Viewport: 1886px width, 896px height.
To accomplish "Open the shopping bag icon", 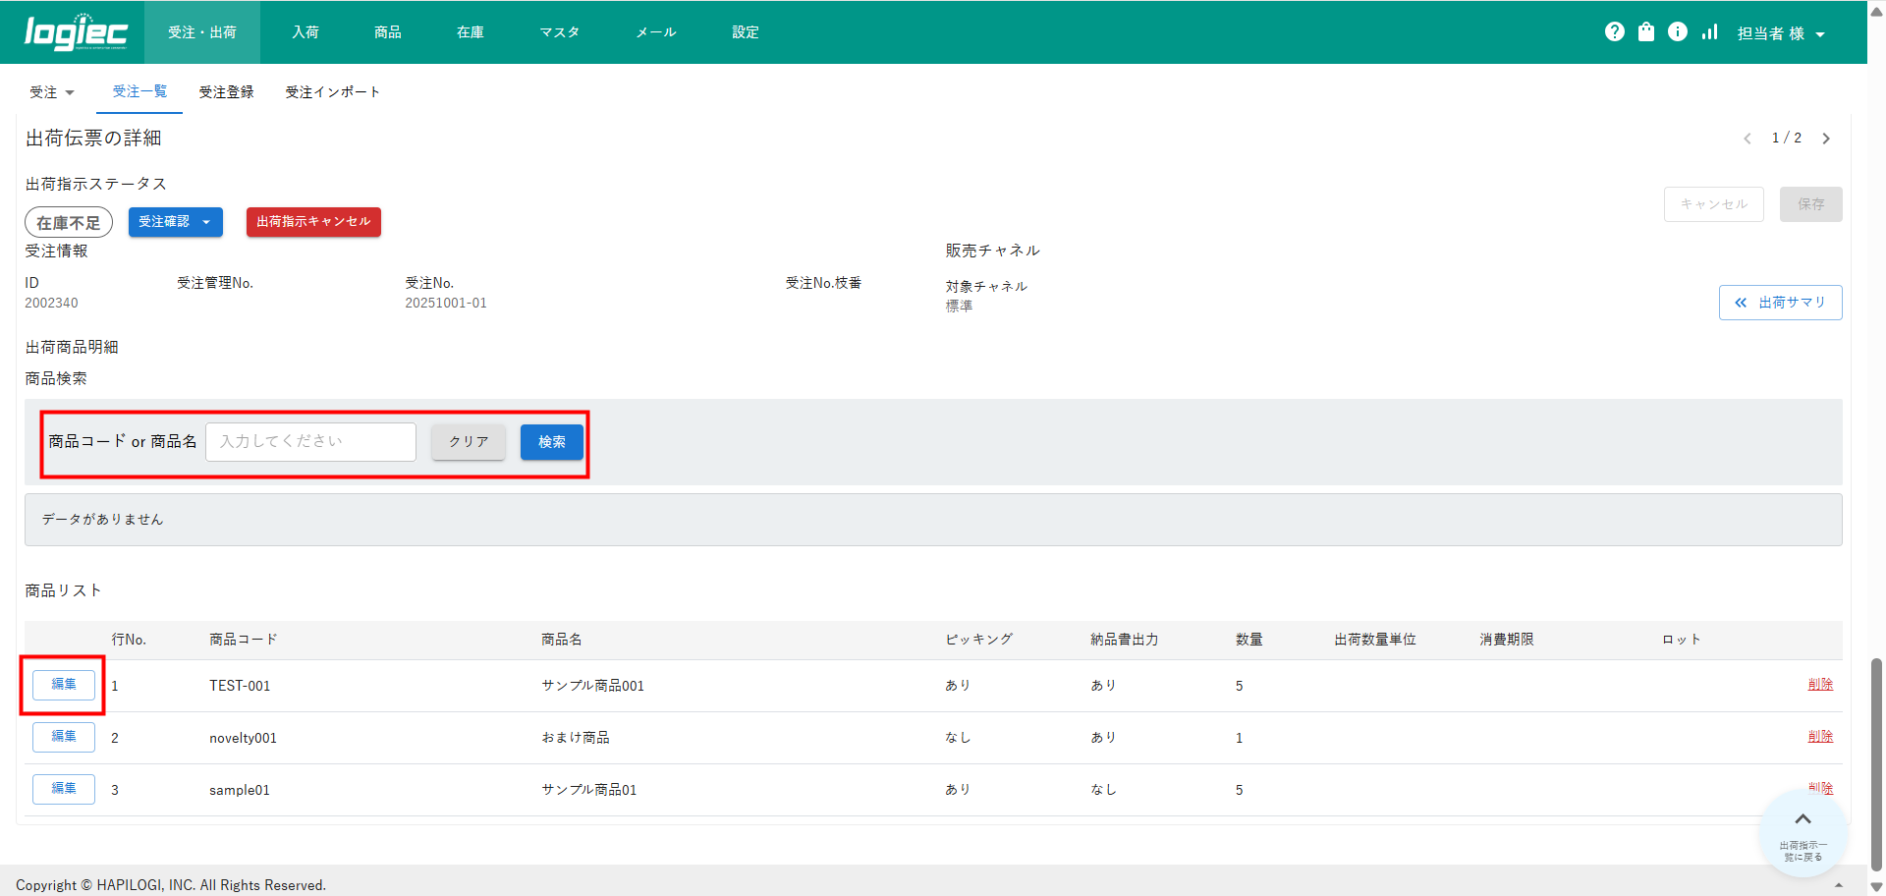I will [x=1646, y=32].
